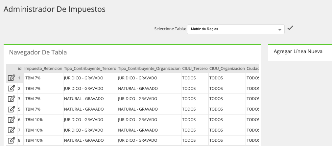332x146 pixels.
Task: Select the CIUU_Tercero column header
Action: (x=195, y=69)
